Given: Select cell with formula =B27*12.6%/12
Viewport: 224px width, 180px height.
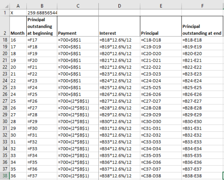Looking at the screenshot, I should click(120, 101).
